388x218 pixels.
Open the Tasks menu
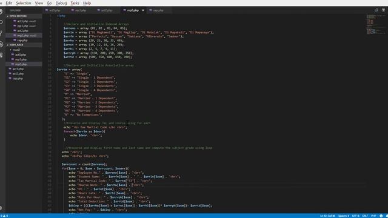75,3
